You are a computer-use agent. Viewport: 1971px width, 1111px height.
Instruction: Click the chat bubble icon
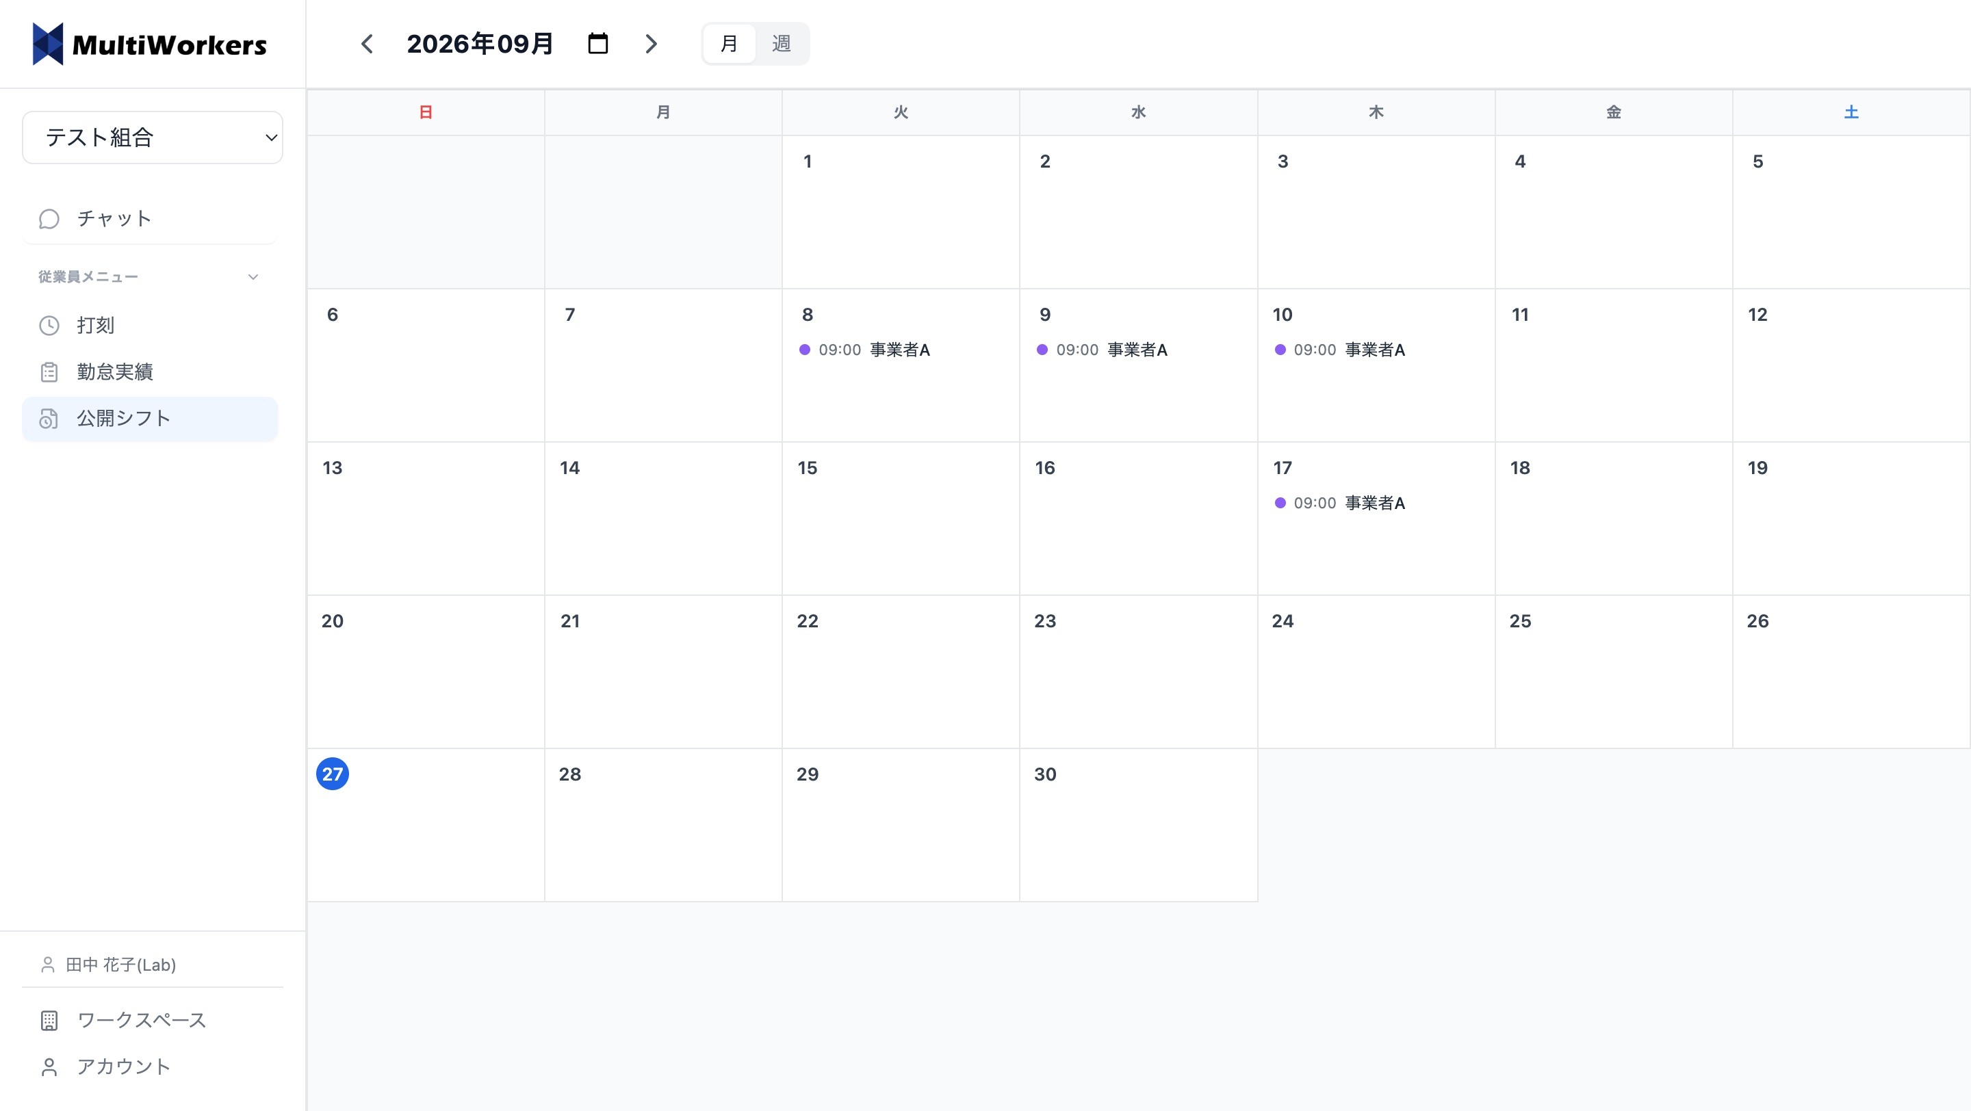click(x=49, y=219)
